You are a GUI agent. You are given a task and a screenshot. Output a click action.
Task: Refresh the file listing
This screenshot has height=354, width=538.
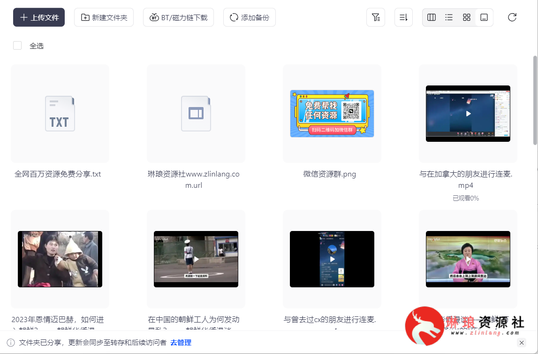(x=512, y=17)
